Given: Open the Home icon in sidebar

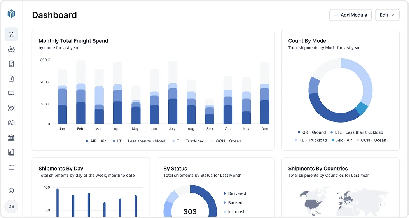Looking at the screenshot, I should click(11, 34).
